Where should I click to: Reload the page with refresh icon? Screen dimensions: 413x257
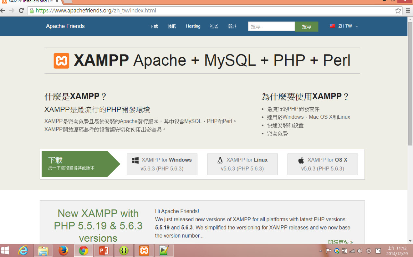21,11
